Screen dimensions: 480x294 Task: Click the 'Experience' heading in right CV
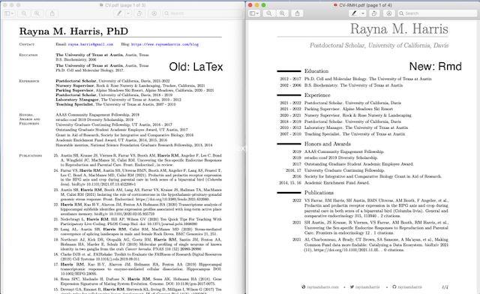click(x=317, y=95)
